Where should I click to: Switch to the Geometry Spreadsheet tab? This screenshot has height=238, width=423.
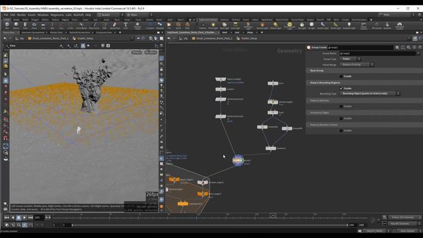tap(33, 32)
